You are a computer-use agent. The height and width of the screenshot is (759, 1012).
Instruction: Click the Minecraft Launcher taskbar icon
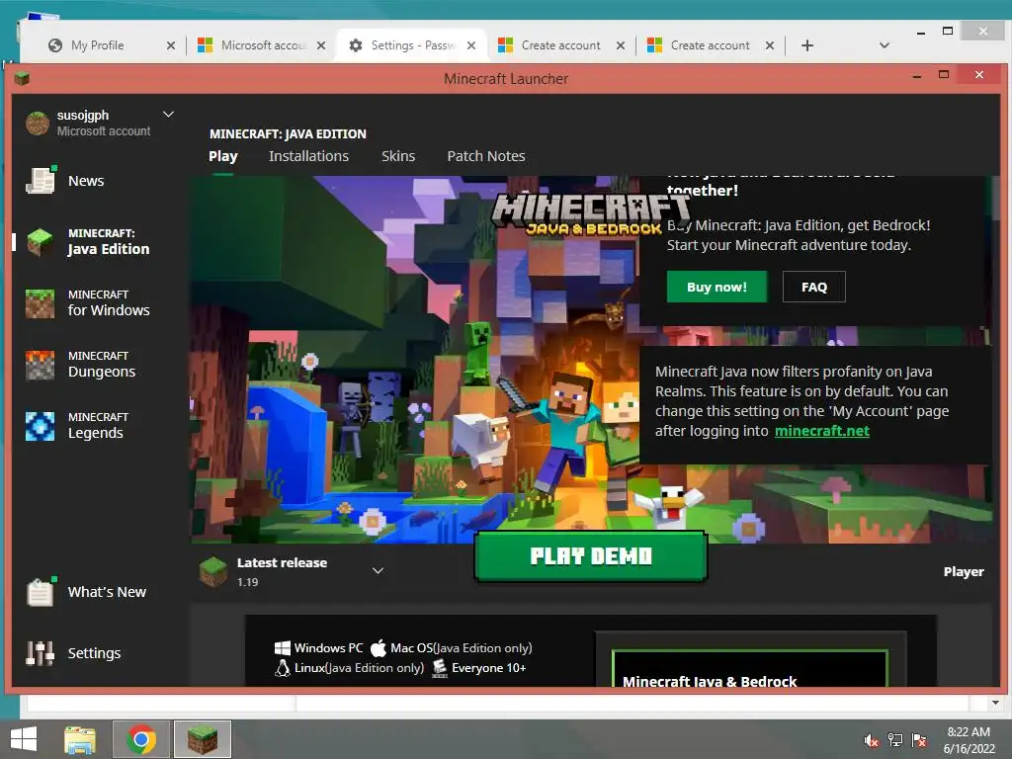(202, 739)
